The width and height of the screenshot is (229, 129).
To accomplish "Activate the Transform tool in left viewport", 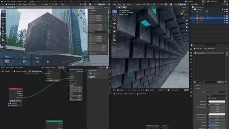I will [x=3, y=31].
